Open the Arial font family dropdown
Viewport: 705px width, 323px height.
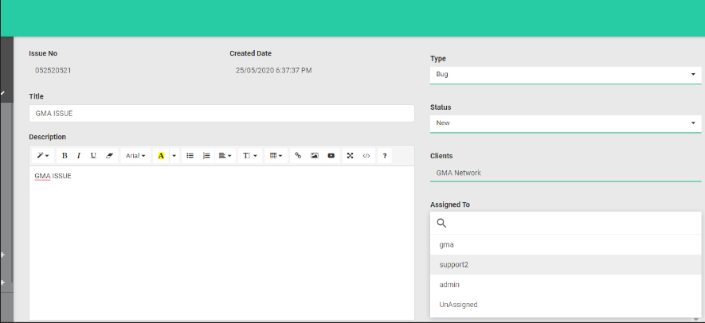[135, 156]
